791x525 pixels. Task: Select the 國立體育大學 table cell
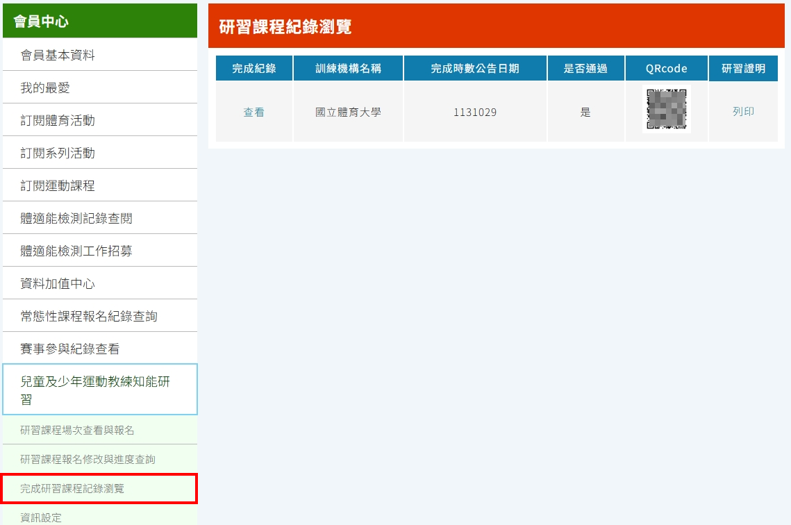348,112
